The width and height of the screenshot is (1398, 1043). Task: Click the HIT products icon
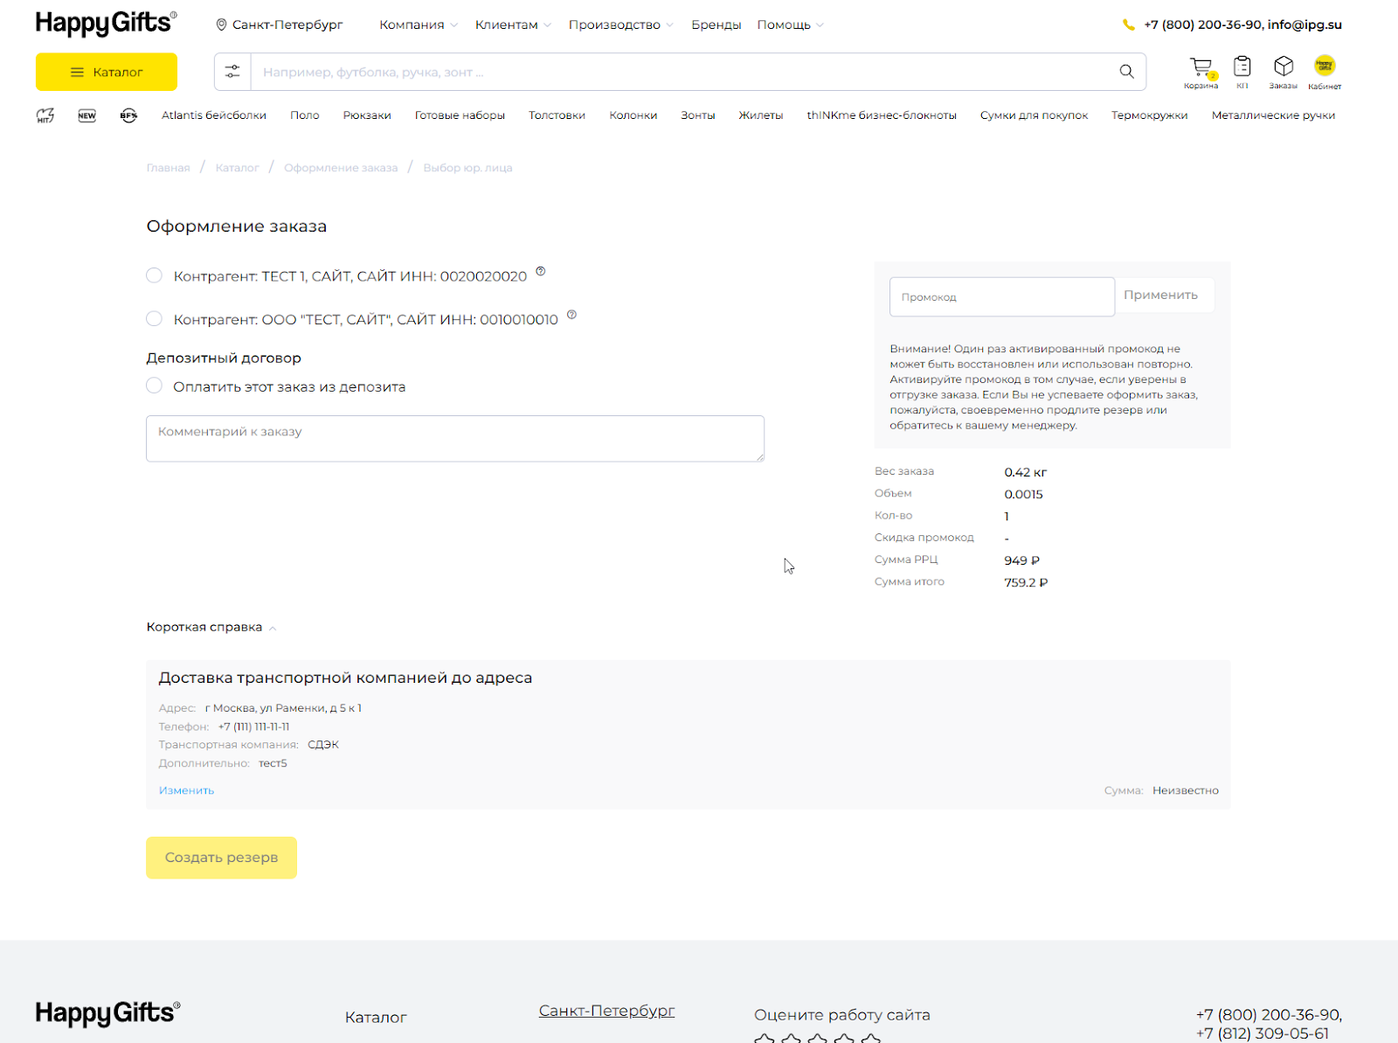coord(45,115)
